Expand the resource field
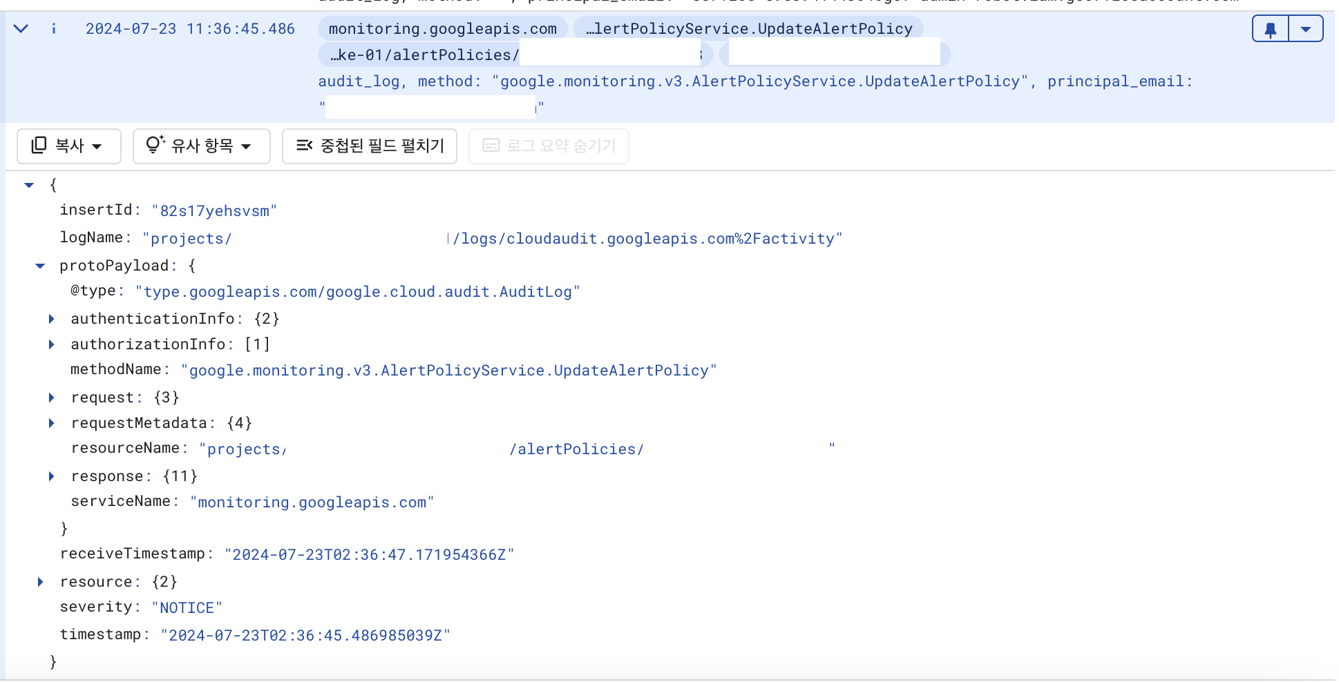Screen dimensions: 1339x682 (x=40, y=582)
